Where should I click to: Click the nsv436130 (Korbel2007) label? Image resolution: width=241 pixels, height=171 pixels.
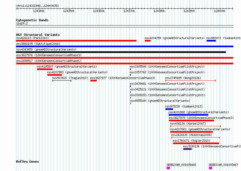click(x=188, y=123)
